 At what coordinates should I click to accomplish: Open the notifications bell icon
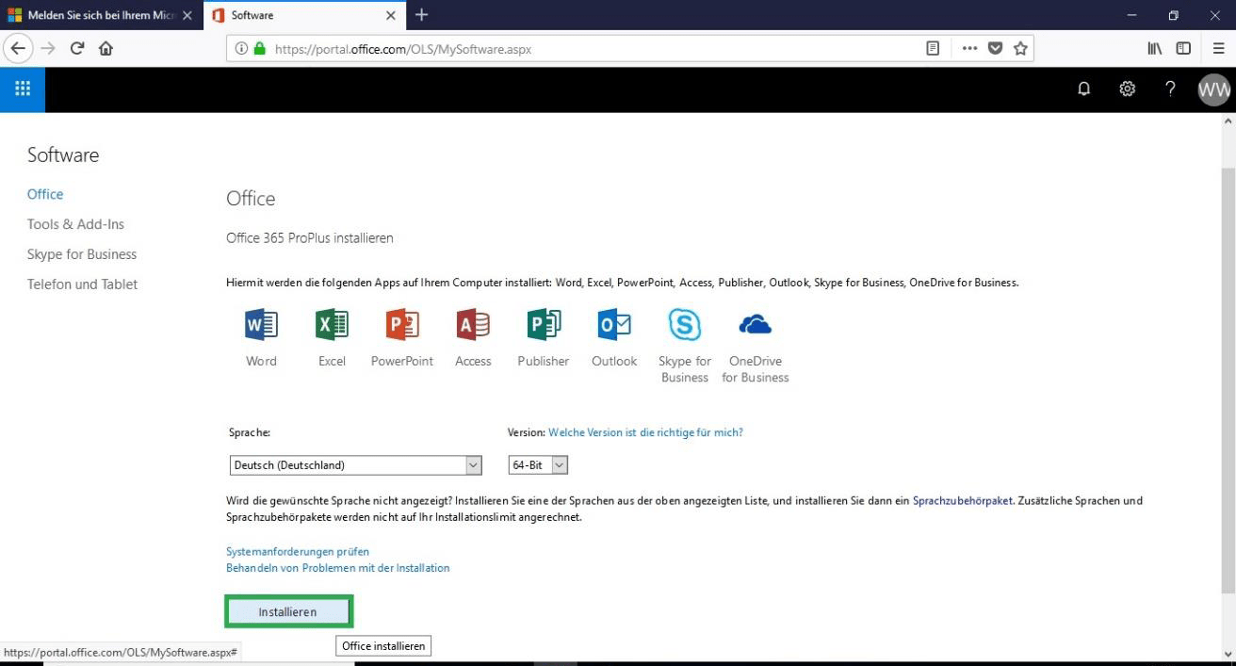click(1084, 89)
